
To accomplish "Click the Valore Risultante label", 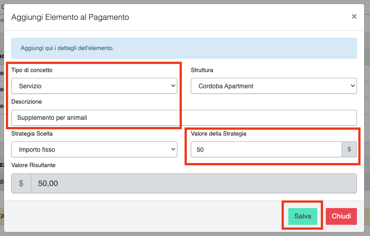I will pyautogui.click(x=33, y=165).
